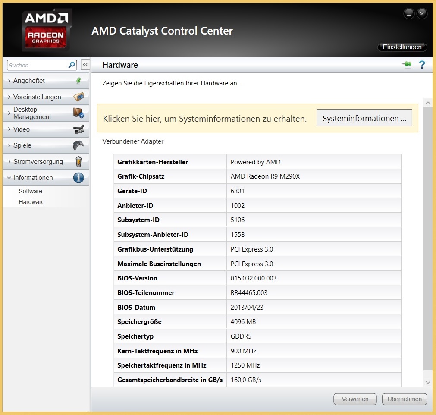
Task: Click the Kern-Taktfrequenz value 900 MHz
Action: pyautogui.click(x=243, y=351)
